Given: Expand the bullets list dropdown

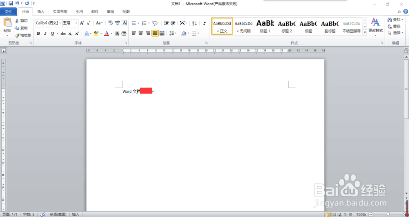Looking at the screenshot, I should point(139,23).
